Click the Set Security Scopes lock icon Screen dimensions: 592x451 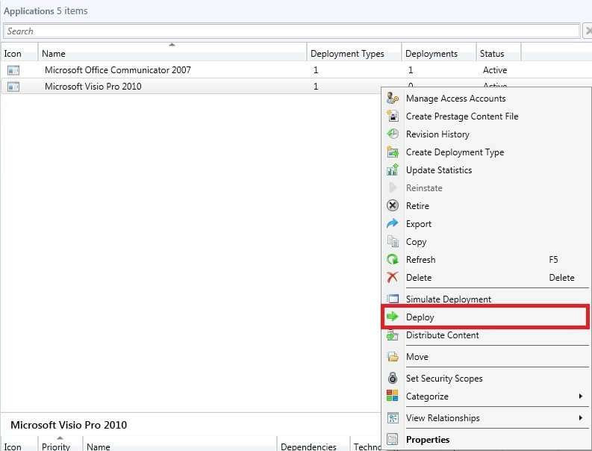tap(392, 378)
